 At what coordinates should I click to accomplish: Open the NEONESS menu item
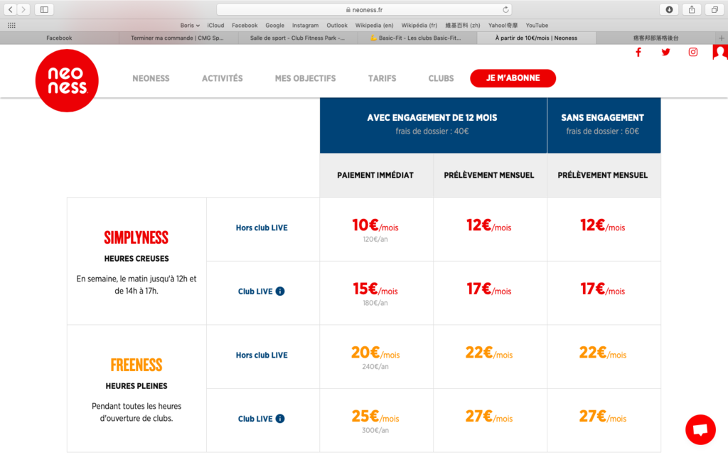[x=151, y=78]
